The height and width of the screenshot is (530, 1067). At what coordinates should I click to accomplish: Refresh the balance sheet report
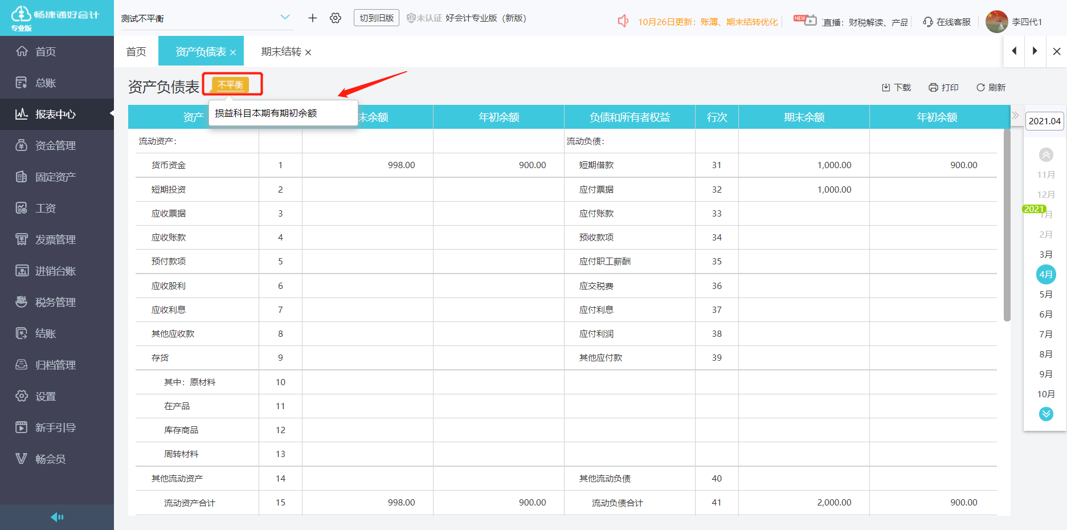pos(991,87)
